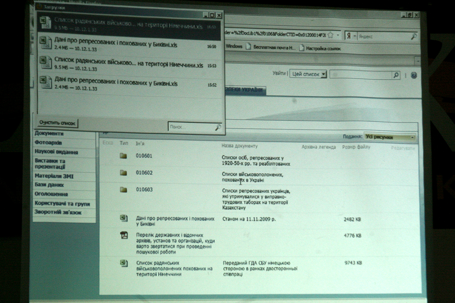This screenshot has height=303, width=455.
Task: Select Виставки та презентації in the sidebar
Action: pyautogui.click(x=50, y=164)
